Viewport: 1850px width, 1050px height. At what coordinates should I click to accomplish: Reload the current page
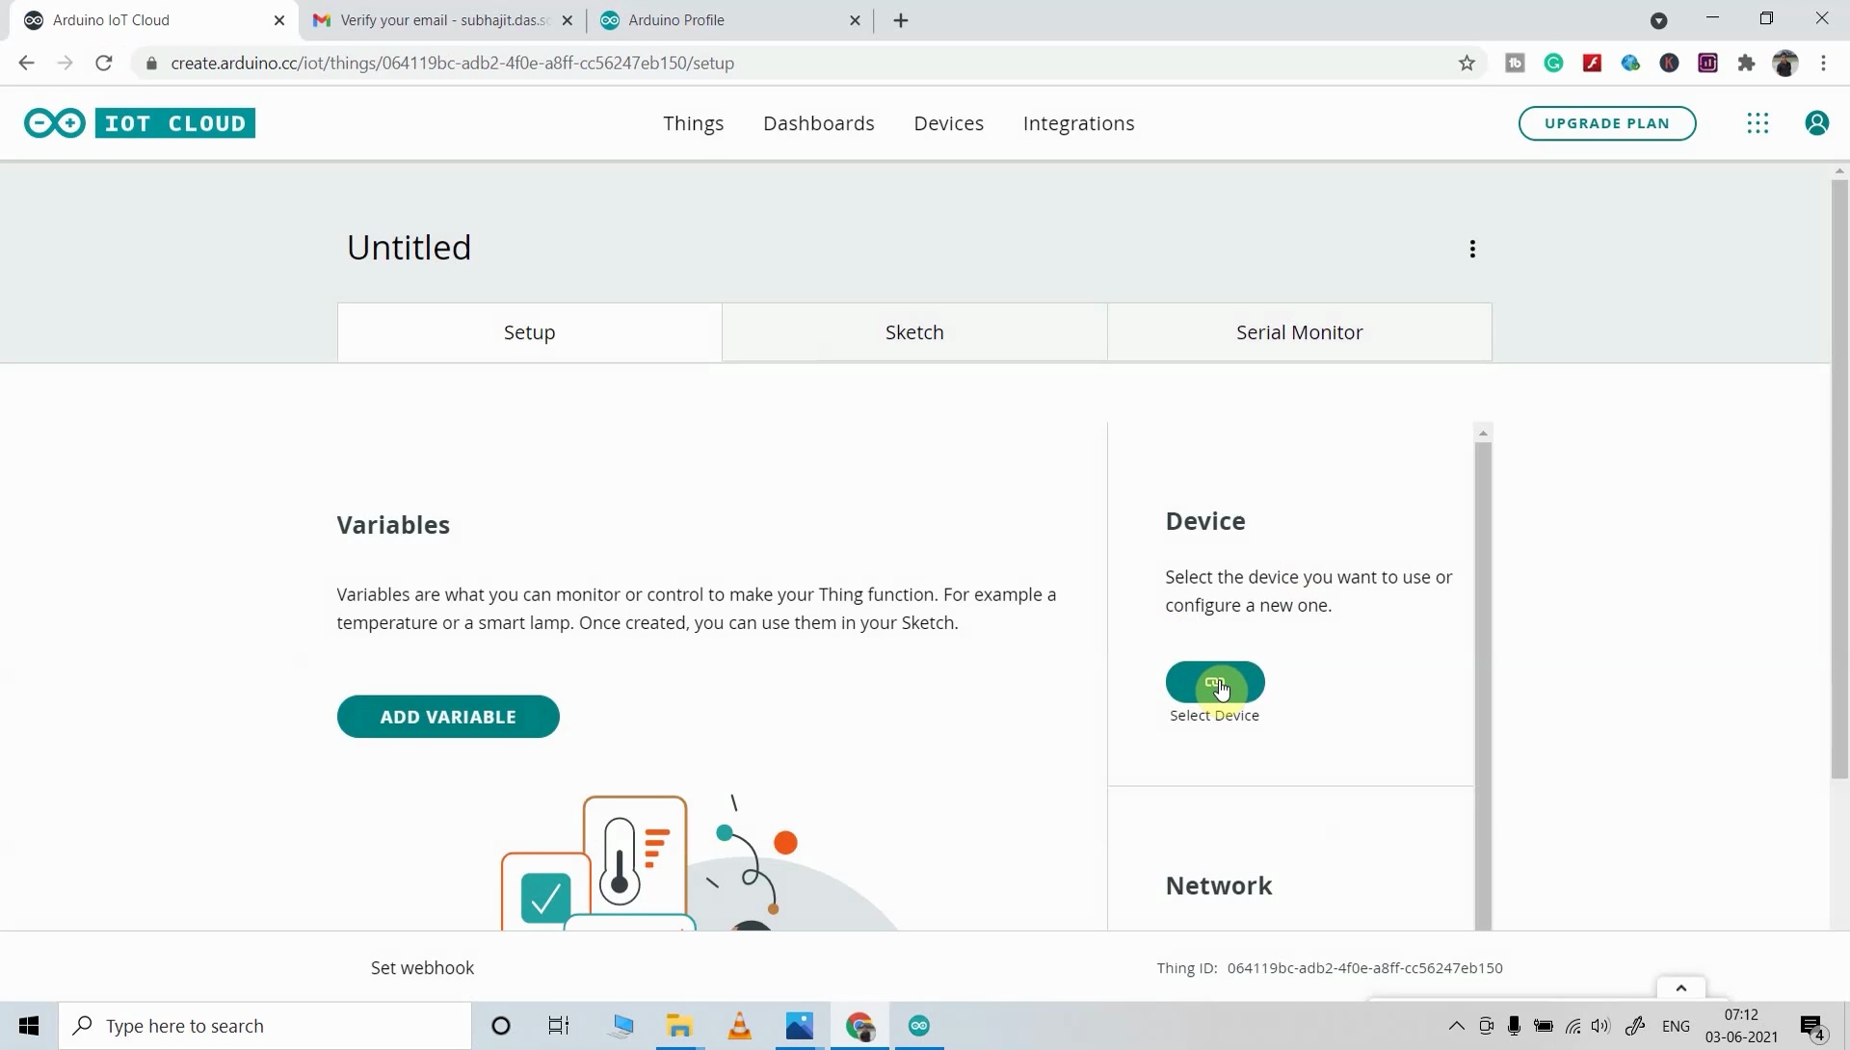(104, 63)
